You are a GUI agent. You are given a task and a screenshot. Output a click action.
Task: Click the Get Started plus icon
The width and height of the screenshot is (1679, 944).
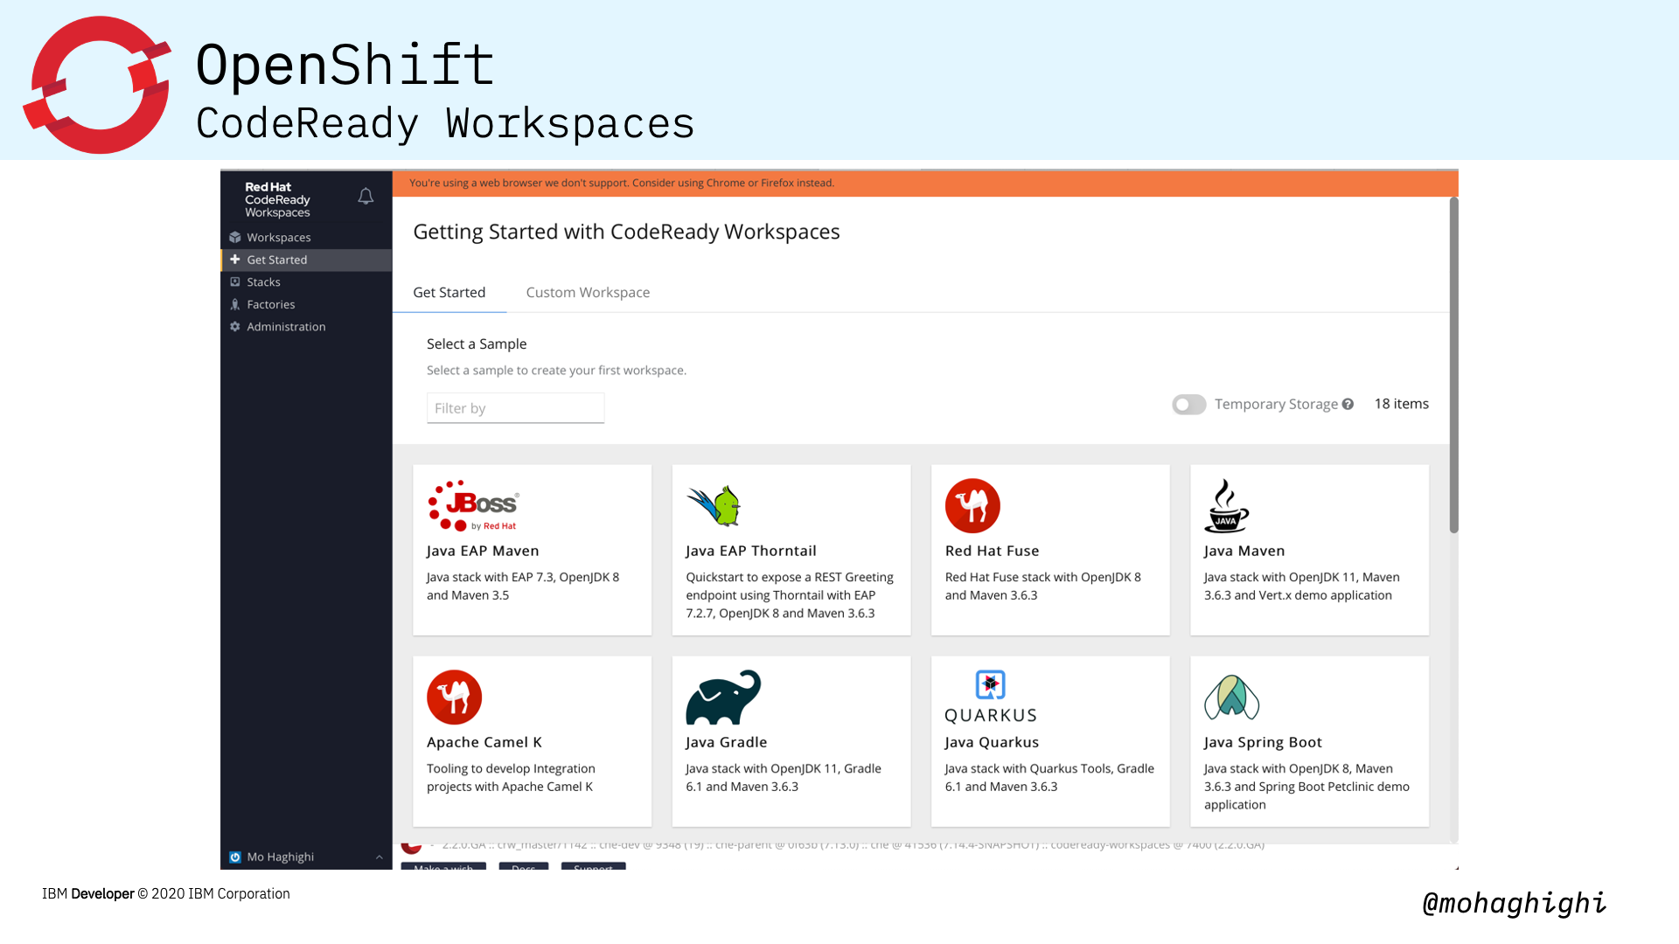pos(235,260)
